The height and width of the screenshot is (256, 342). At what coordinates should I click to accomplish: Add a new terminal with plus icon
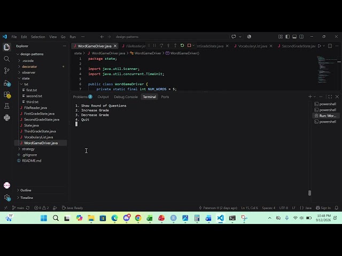click(310, 97)
